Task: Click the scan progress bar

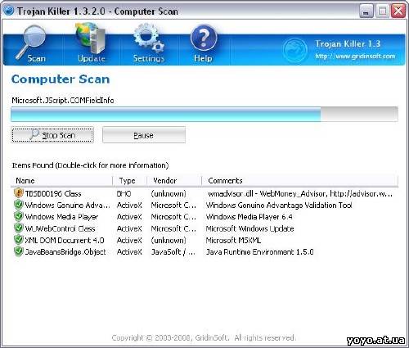Action: coord(204,115)
